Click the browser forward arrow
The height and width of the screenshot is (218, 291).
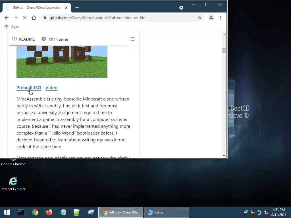[x=16, y=18]
